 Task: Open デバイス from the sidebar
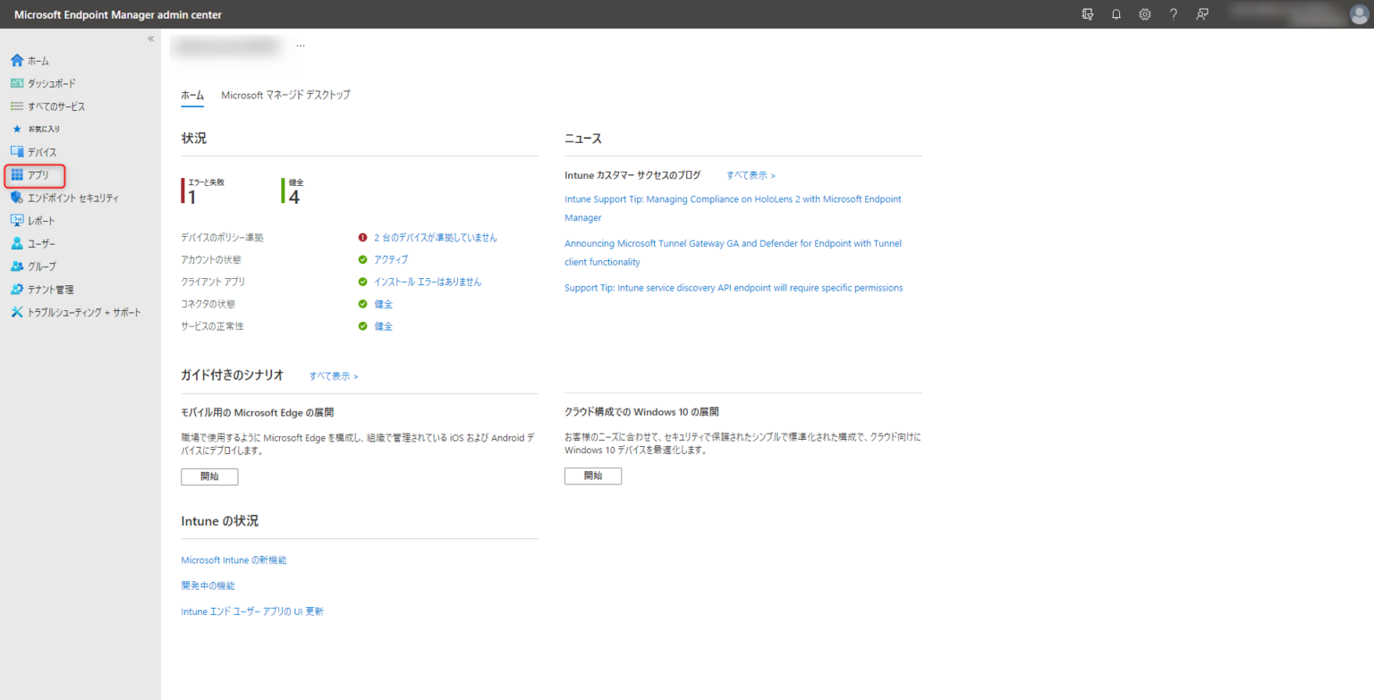[17, 152]
